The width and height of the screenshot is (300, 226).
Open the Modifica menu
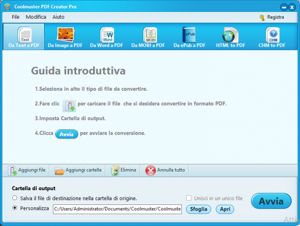click(36, 17)
